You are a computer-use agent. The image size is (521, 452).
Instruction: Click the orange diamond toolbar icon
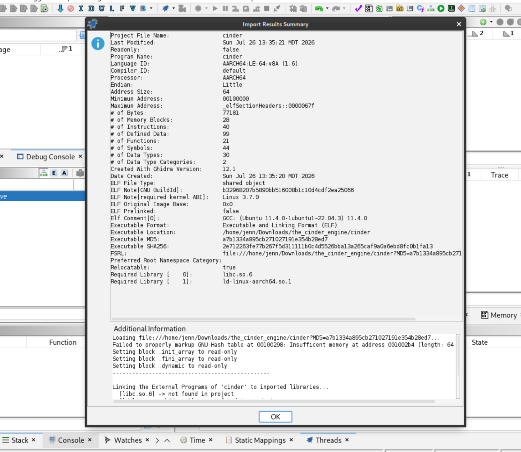coord(461,8)
